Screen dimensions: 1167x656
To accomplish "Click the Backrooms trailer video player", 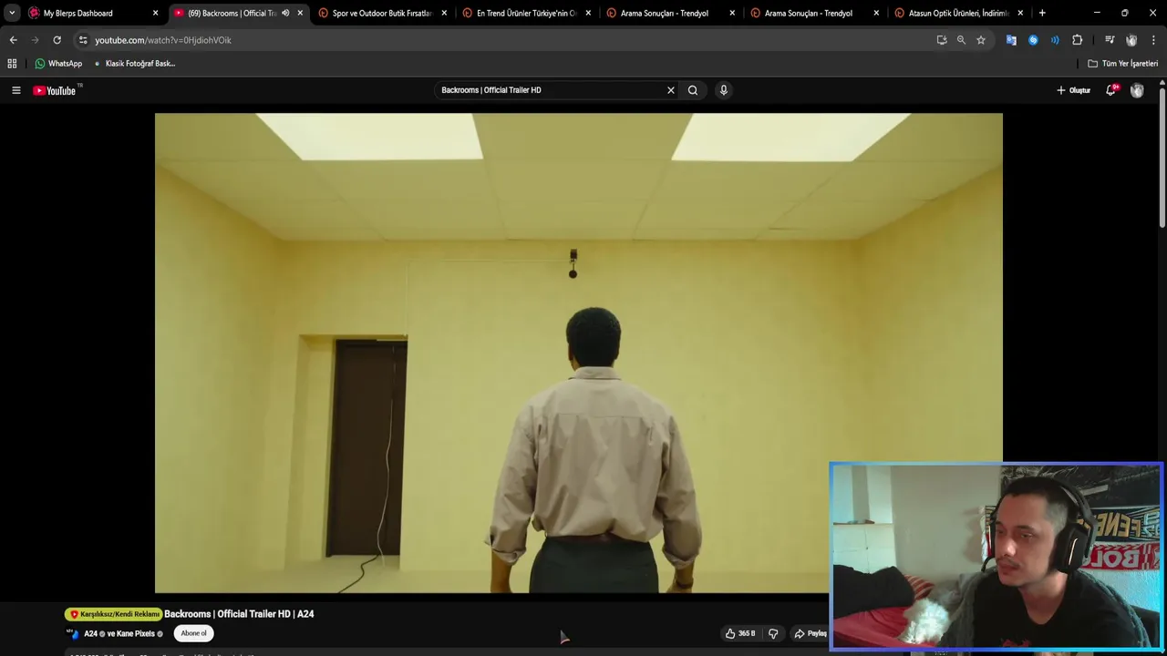I will click(x=578, y=353).
